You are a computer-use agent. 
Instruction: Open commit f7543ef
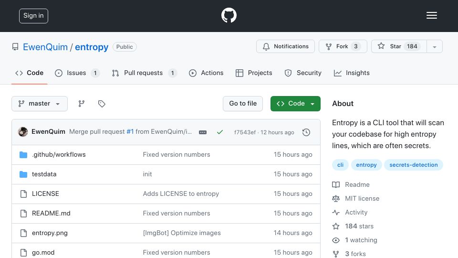245,132
